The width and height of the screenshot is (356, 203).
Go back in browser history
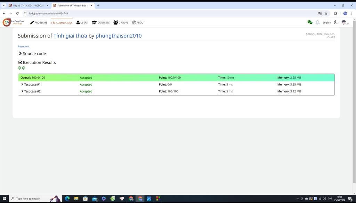click(4, 14)
